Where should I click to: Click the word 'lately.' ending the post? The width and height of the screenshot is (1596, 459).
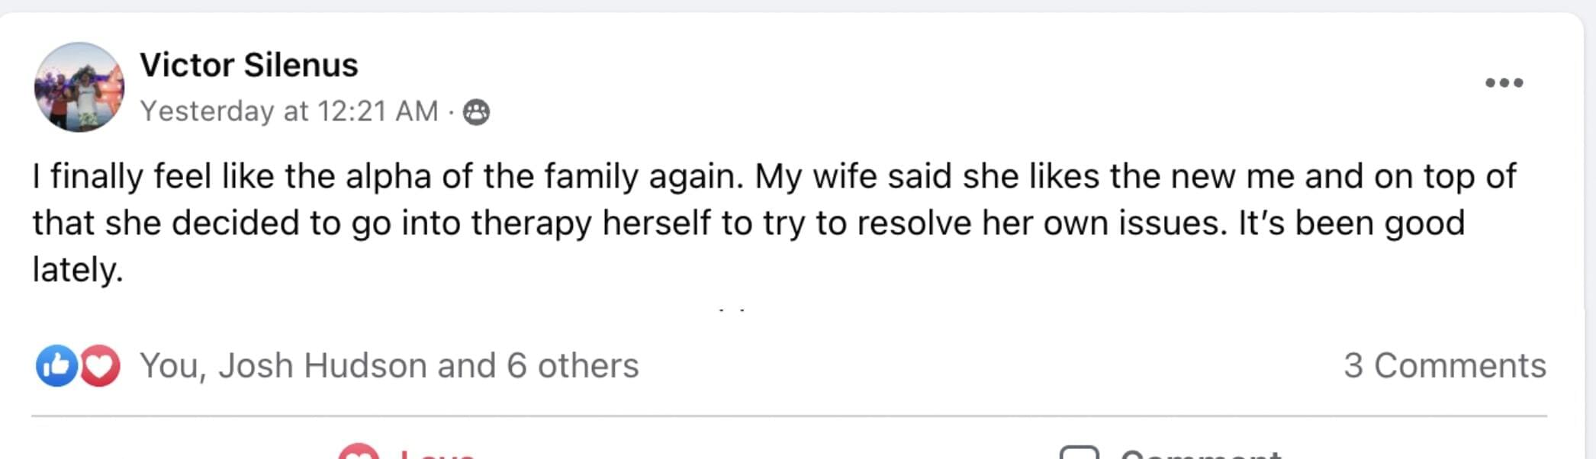pos(77,270)
